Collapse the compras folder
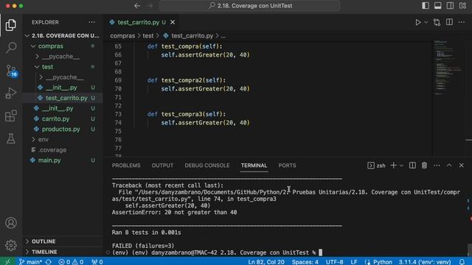The width and height of the screenshot is (472, 265). pyautogui.click(x=63, y=46)
